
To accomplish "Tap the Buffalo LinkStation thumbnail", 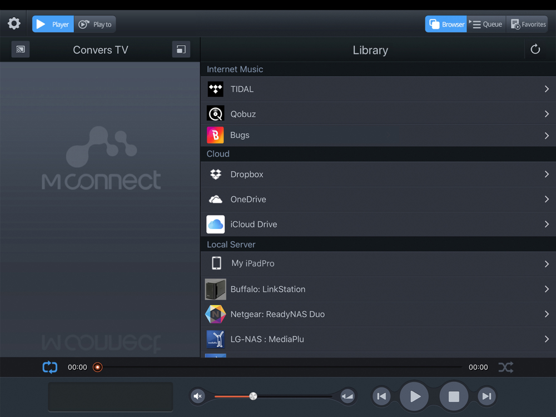I will point(216,289).
